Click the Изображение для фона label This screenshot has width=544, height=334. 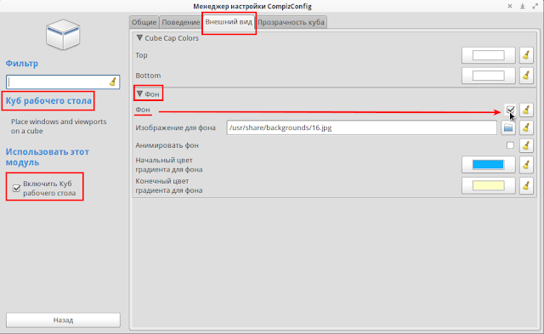tap(176, 127)
